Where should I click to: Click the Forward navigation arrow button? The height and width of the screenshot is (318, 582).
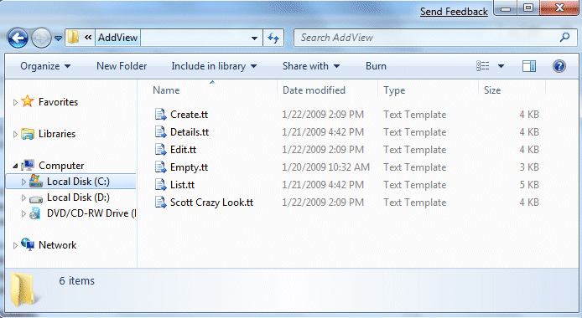click(41, 38)
